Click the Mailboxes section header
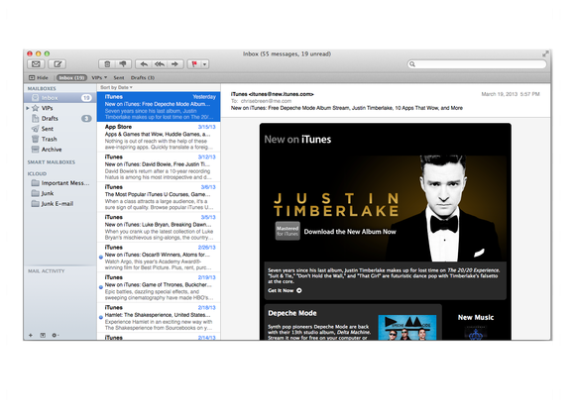The width and height of the screenshot is (575, 417). [x=42, y=88]
